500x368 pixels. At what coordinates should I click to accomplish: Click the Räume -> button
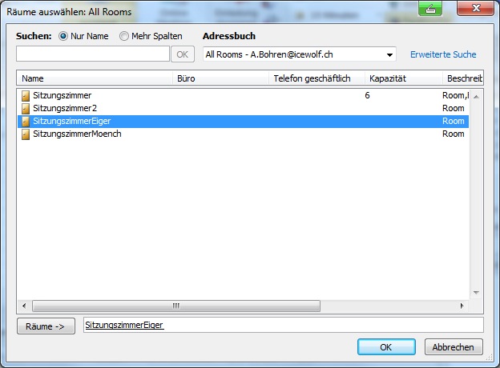tap(46, 326)
